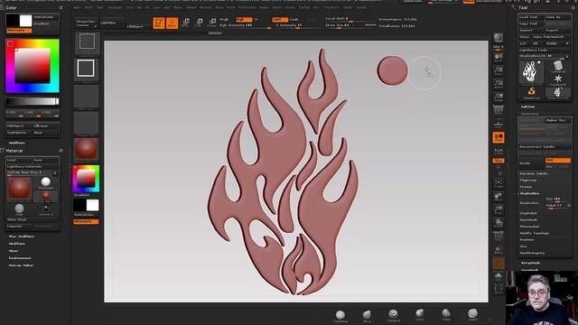Viewport: 578px width, 325px height.
Task: Expand the Modify Topology section
Action: 534,233
